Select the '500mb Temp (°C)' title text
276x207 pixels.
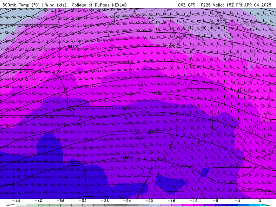coord(21,5)
